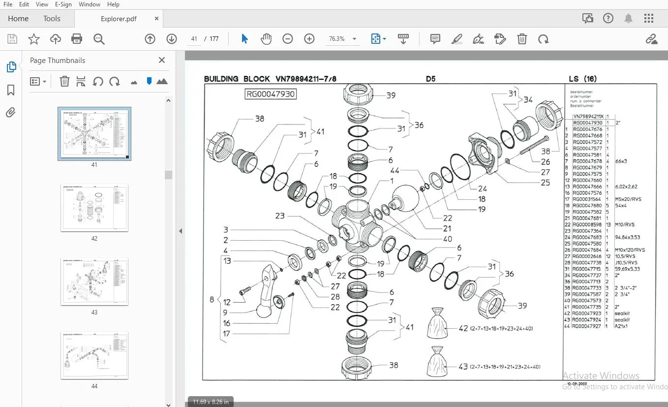Click the 'BUILDING BLOCK VN79894211-7/8' heading
Viewport: 668px width, 407px height.
[x=270, y=79]
